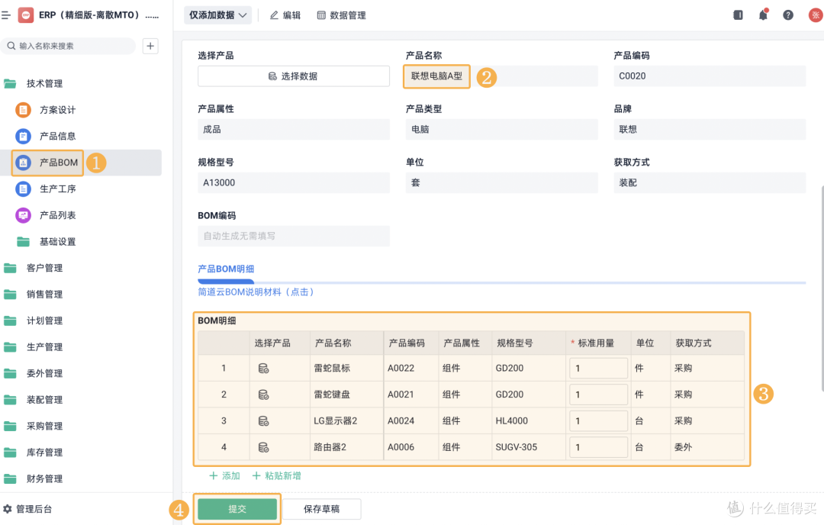Image resolution: width=824 pixels, height=525 pixels.
Task: Open the 简道云BOM说明材料 link
Action: click(x=256, y=291)
